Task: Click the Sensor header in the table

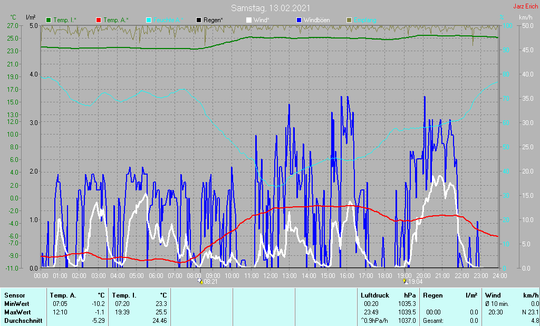Action: pos(14,295)
